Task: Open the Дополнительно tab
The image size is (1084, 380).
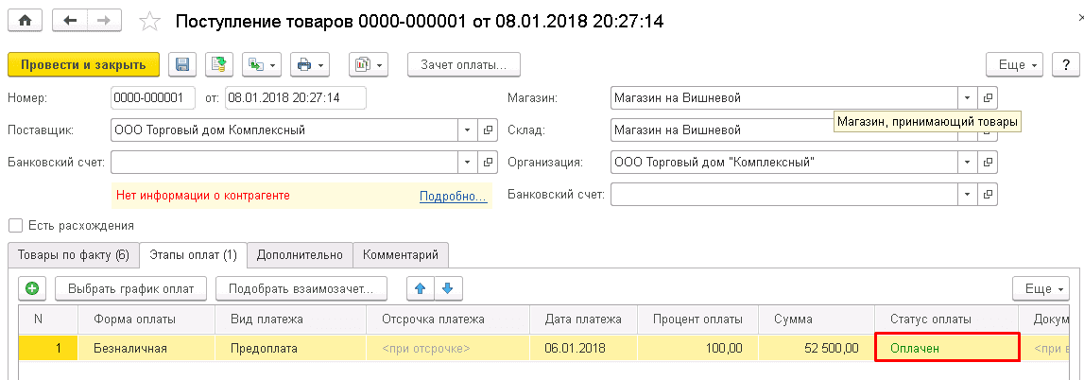Action: (300, 255)
